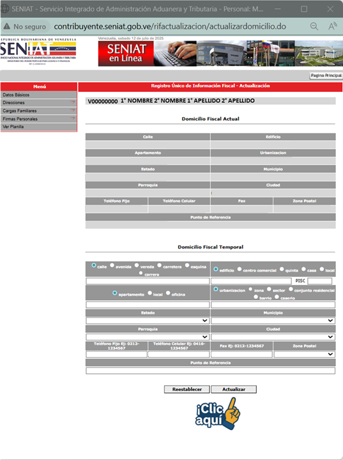This screenshot has height=460, width=343.
Task: Click the building name input left of PISO
Action: coord(251,281)
